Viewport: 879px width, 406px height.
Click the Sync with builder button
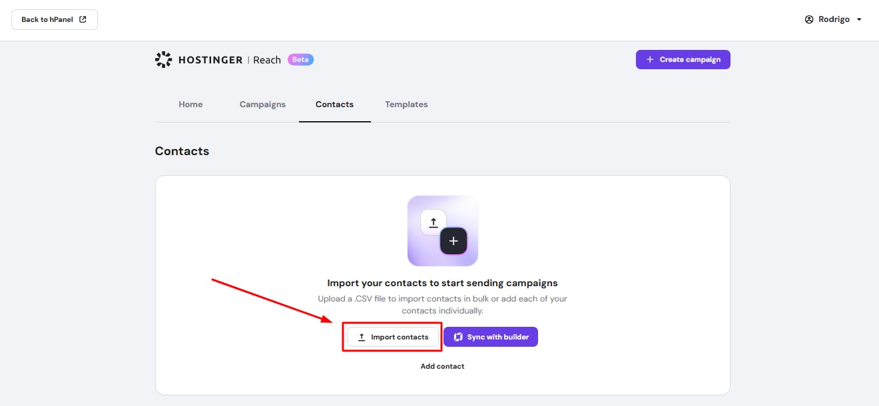click(491, 337)
